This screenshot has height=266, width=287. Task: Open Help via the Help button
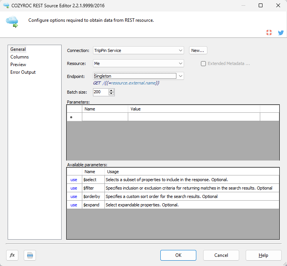pyautogui.click(x=264, y=255)
